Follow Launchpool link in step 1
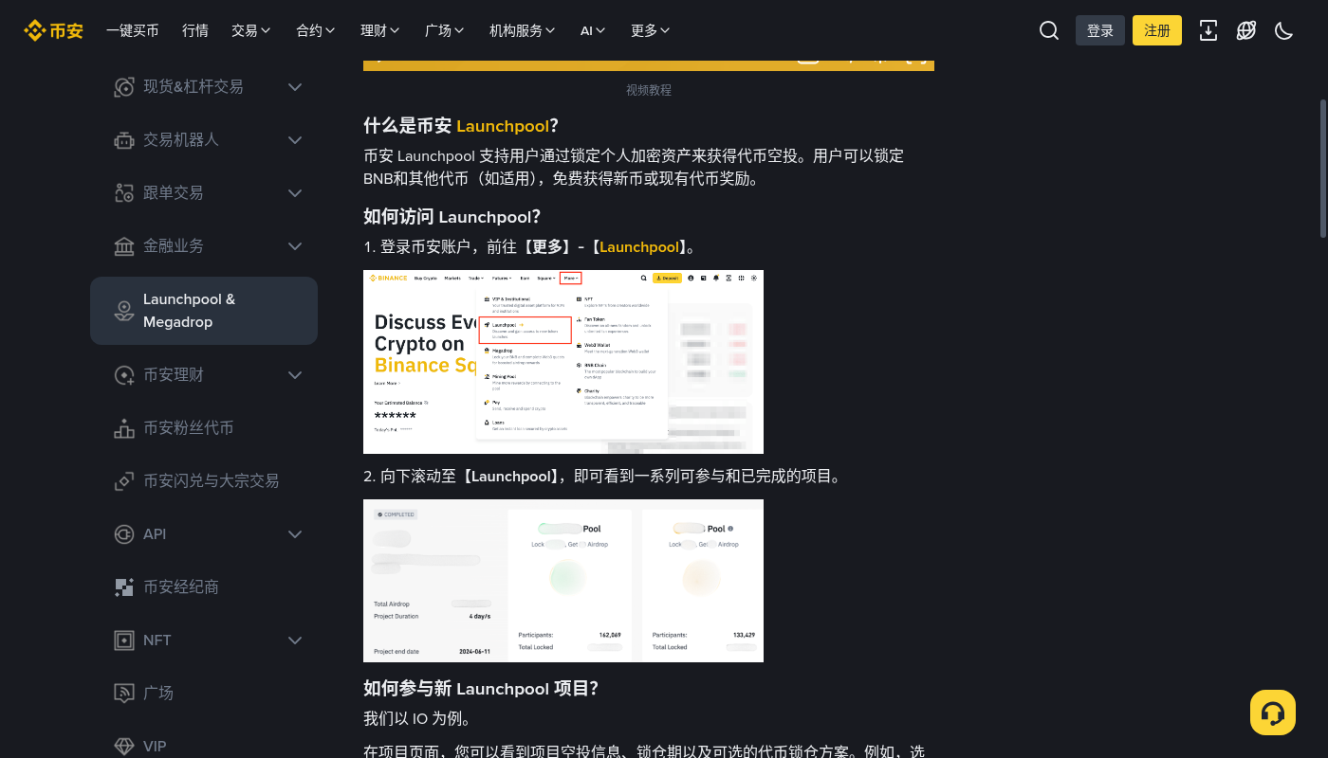Image resolution: width=1328 pixels, height=758 pixels. pyautogui.click(x=639, y=247)
